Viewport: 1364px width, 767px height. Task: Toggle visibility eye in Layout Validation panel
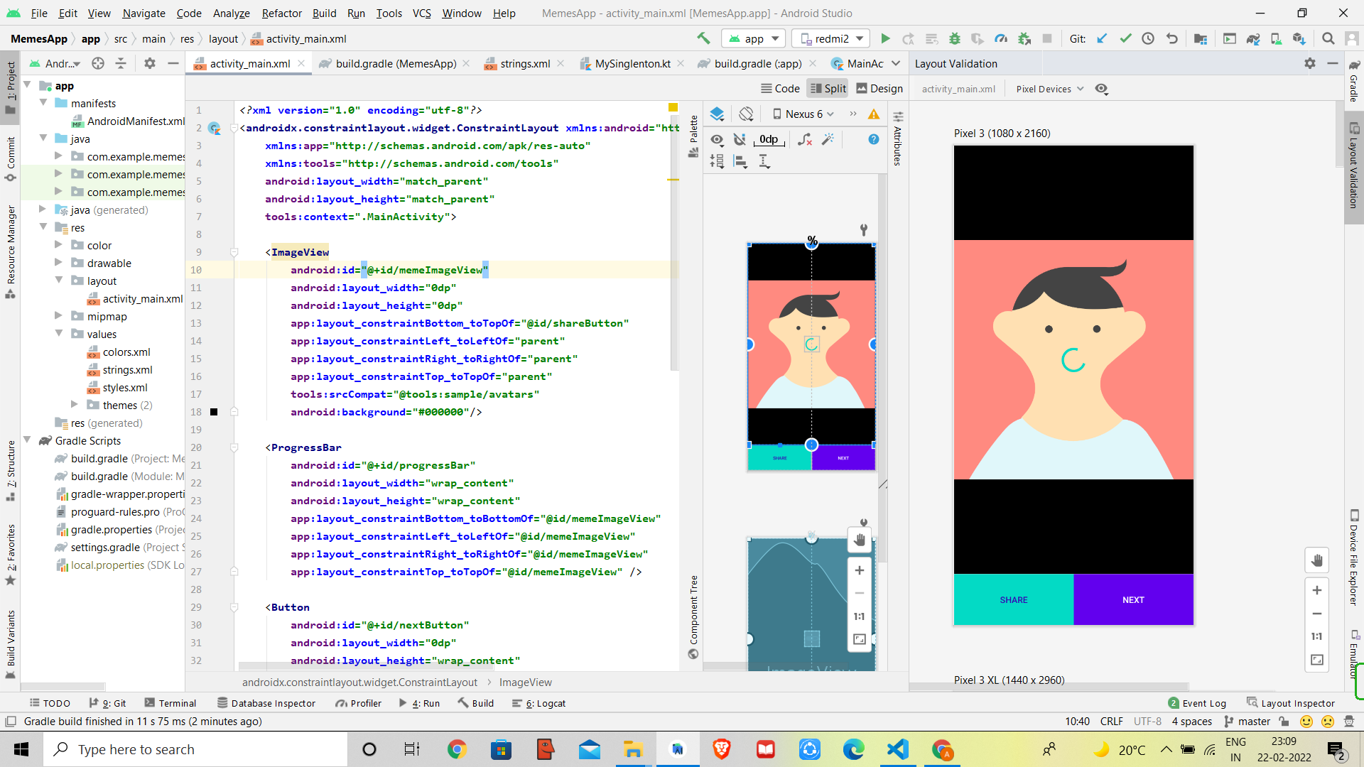coord(1101,89)
